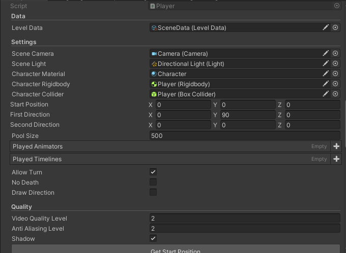Disable the Shadow checkbox
346x253 pixels.
point(153,238)
